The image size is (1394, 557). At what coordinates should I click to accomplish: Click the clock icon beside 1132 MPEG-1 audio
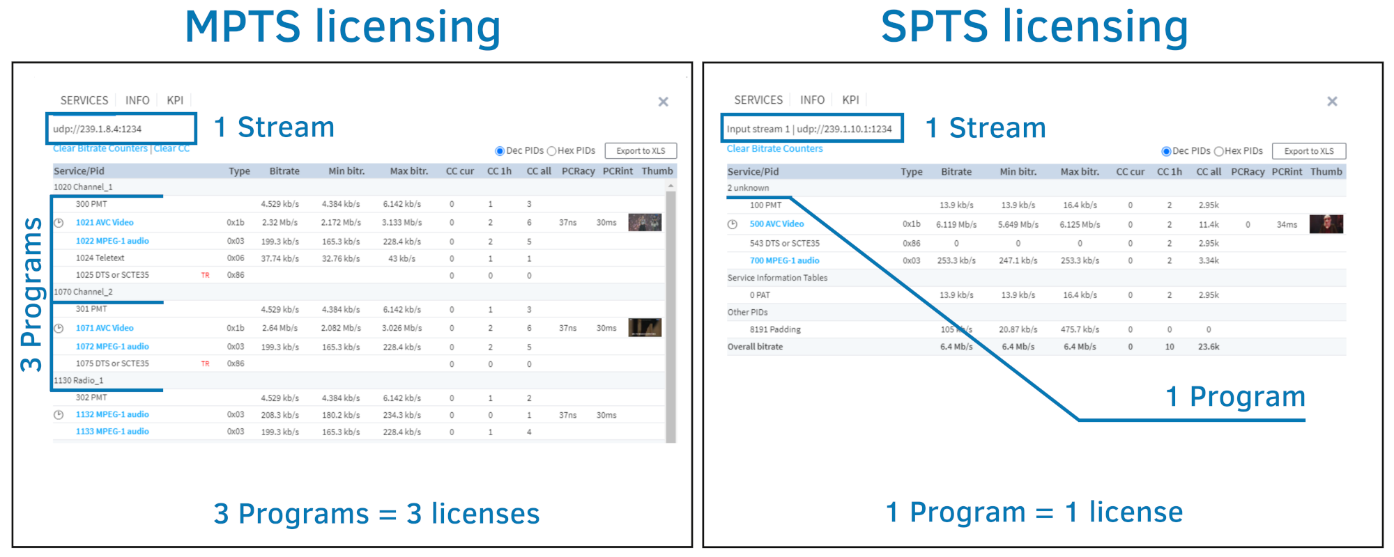pyautogui.click(x=59, y=415)
